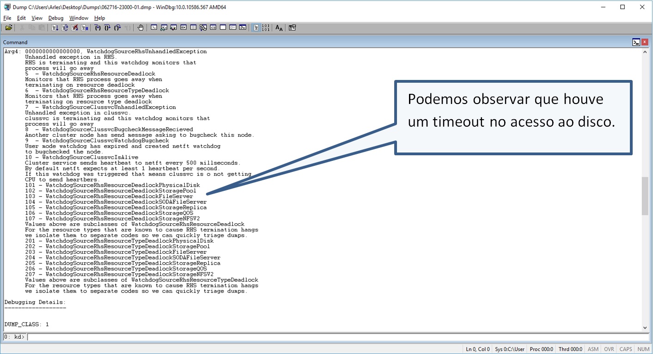The height and width of the screenshot is (354, 653).
Task: Open the View menu
Action: click(37, 18)
